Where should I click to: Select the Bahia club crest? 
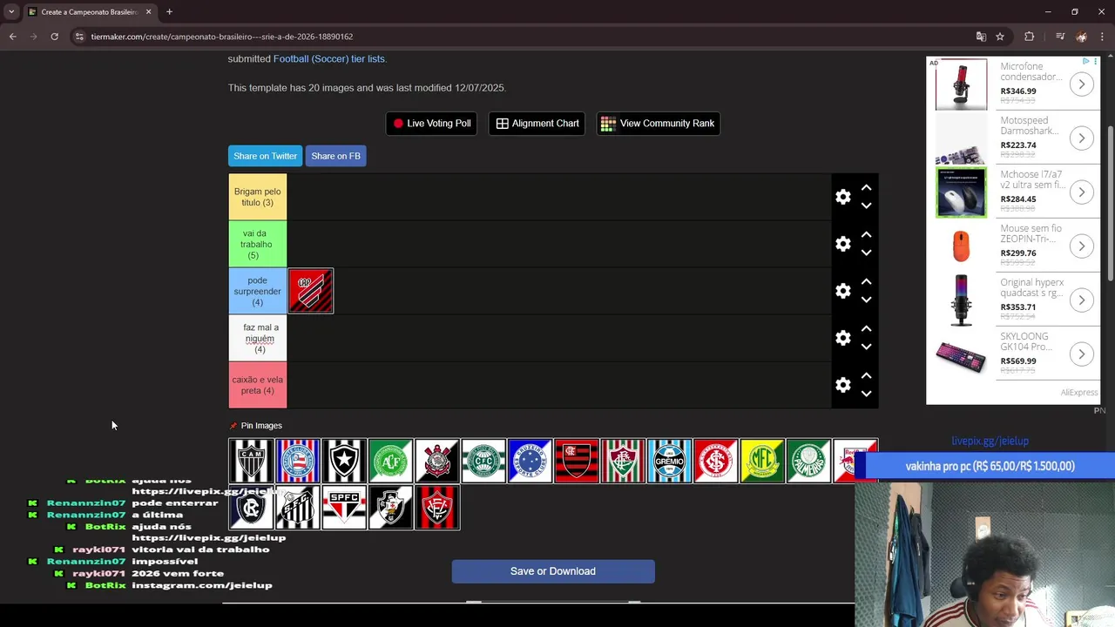click(297, 461)
